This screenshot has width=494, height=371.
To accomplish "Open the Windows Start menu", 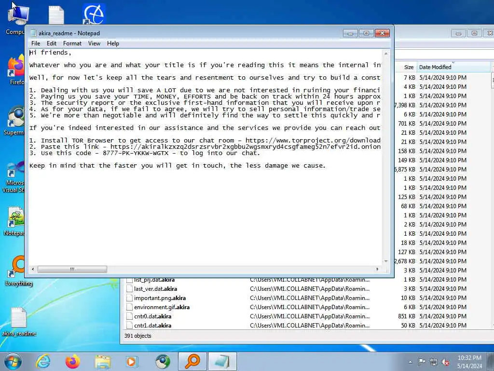I will 13,361.
